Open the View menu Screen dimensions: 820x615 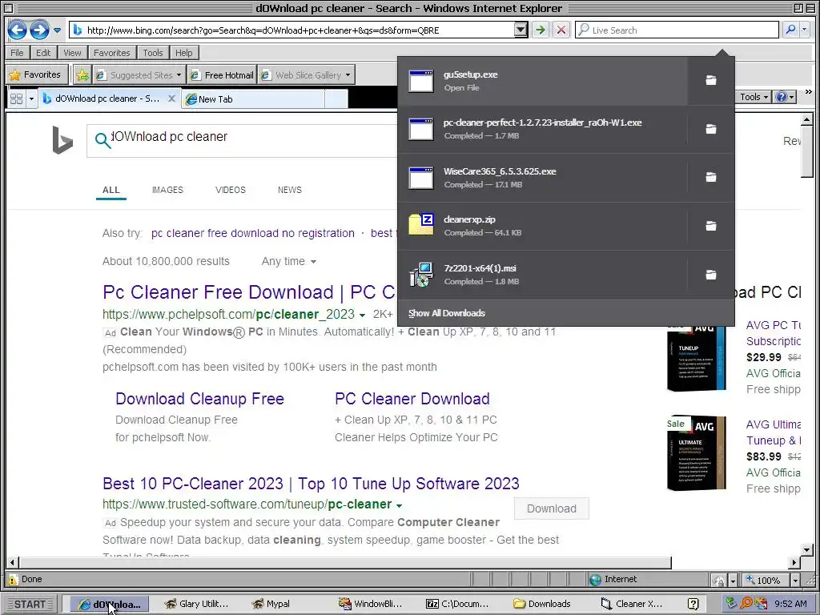coord(72,53)
